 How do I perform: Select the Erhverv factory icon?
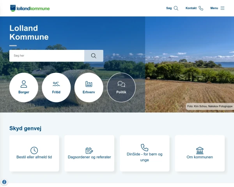pyautogui.click(x=89, y=84)
